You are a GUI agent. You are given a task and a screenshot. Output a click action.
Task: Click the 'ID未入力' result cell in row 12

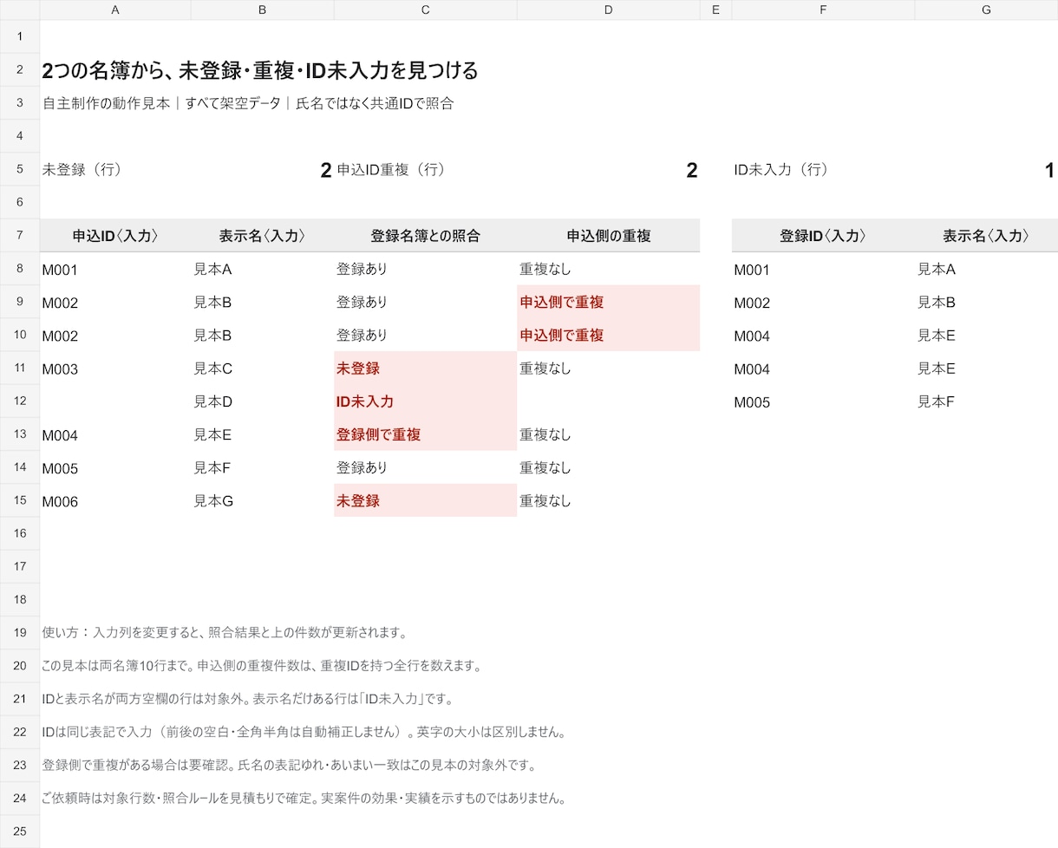tap(425, 401)
